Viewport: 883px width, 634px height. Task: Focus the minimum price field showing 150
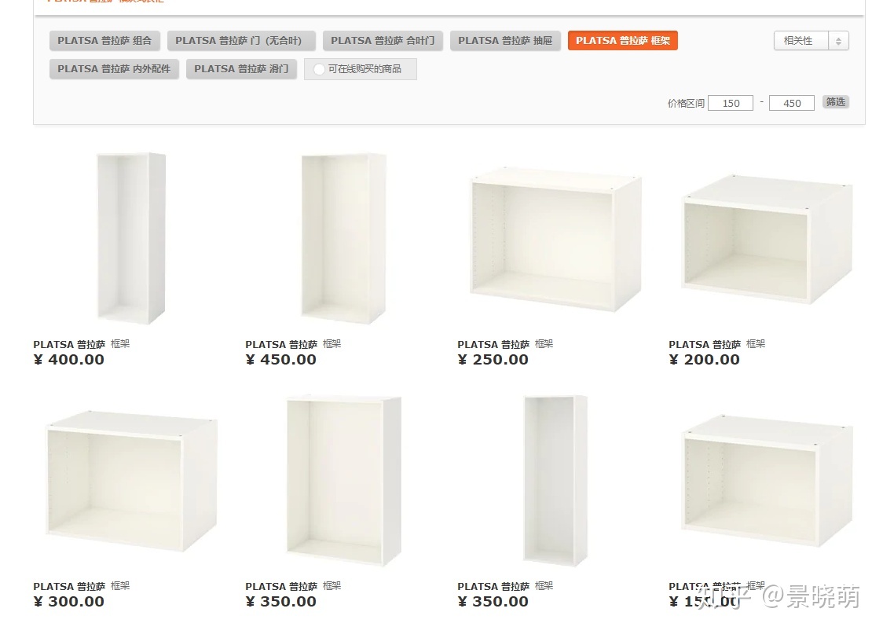click(x=731, y=103)
